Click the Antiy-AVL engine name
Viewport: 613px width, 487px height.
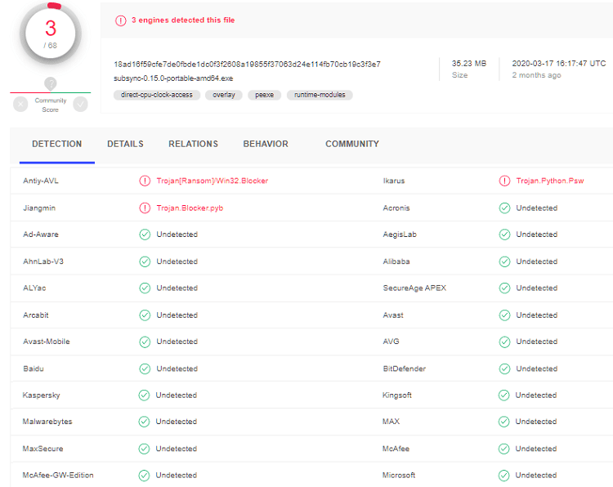[x=41, y=181]
